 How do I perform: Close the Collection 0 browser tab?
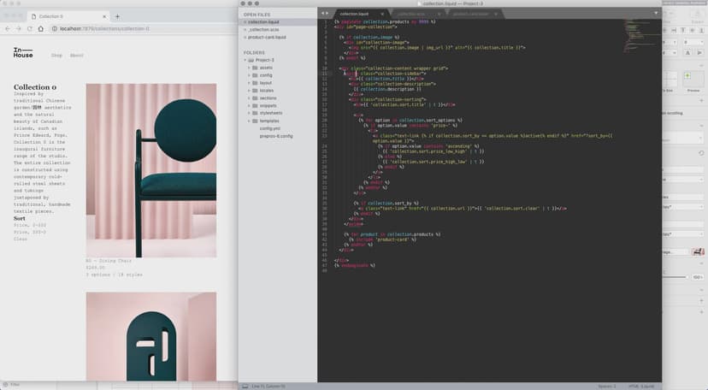click(x=105, y=16)
